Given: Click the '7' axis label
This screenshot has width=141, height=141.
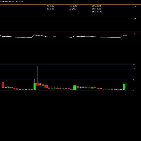Looking at the screenshot, I should click(135, 34).
